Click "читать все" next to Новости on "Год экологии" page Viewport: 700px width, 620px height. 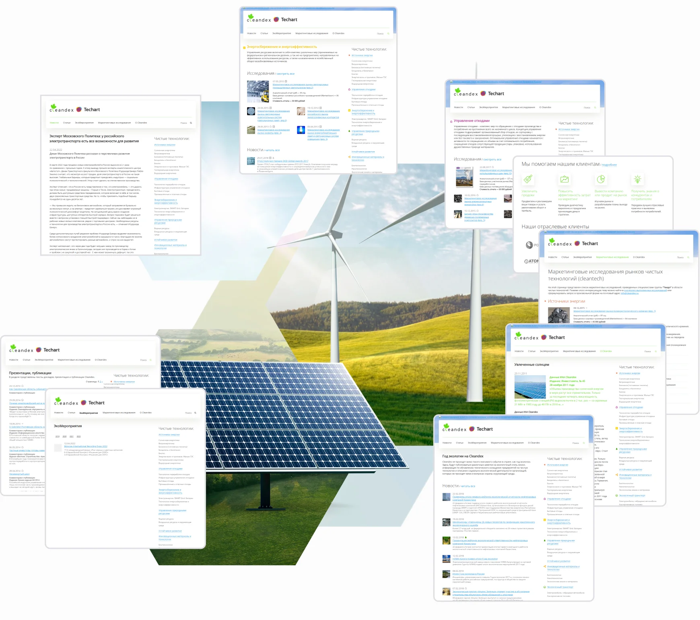click(x=467, y=487)
